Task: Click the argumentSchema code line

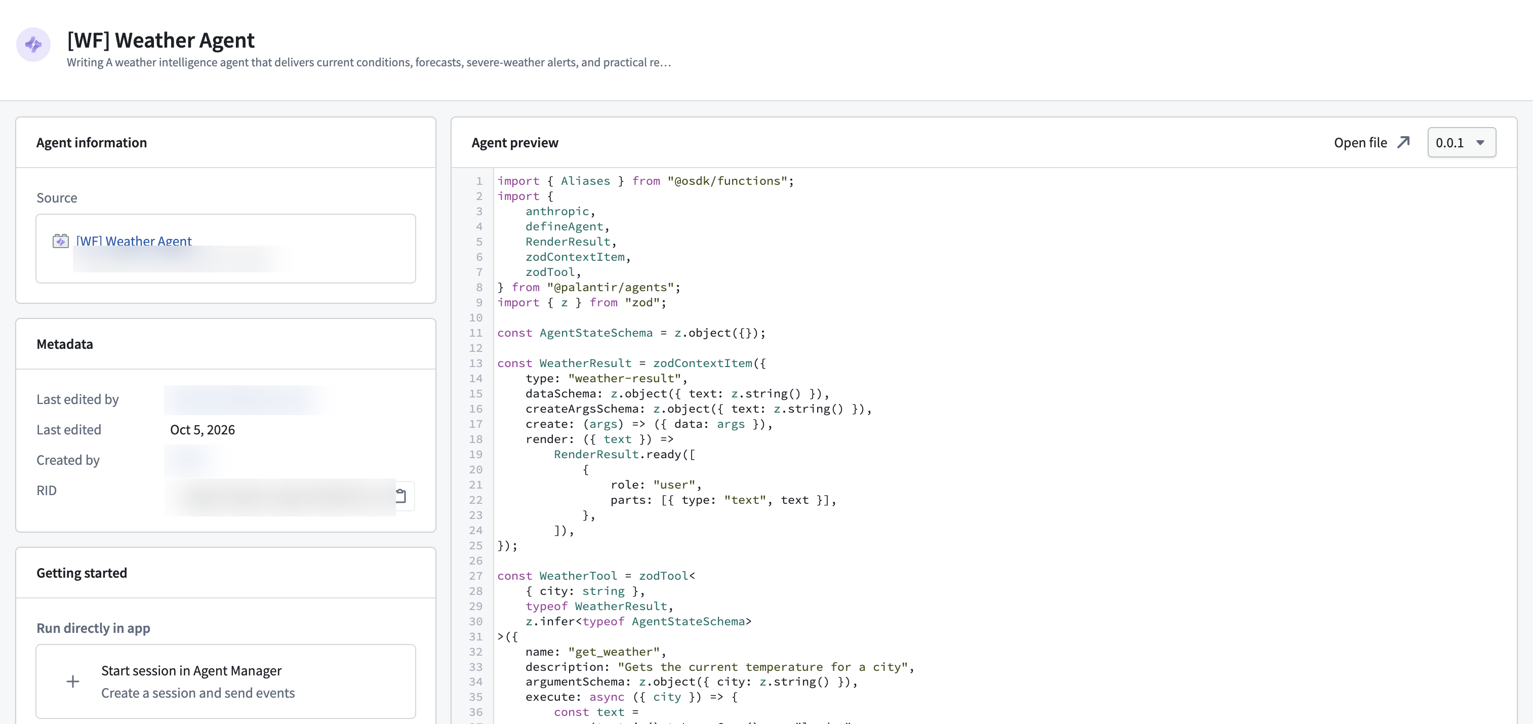Action: tap(692, 682)
